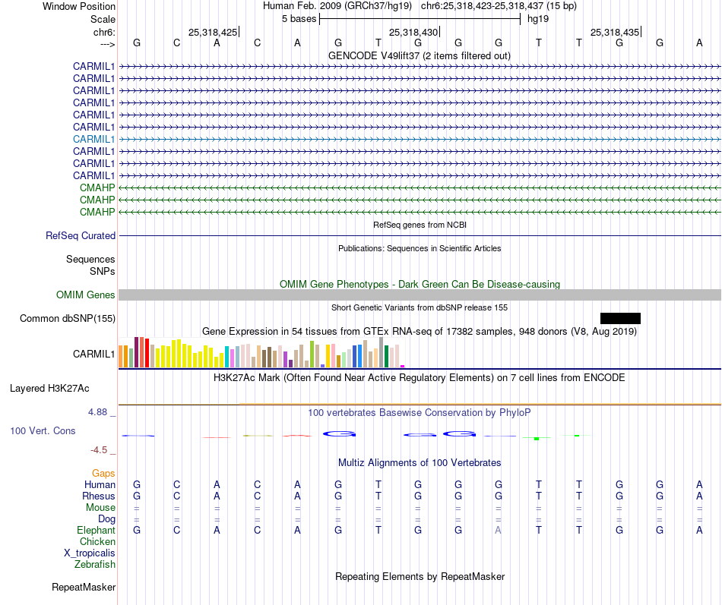
Task: Click the Window Position label
Action: click(79, 6)
